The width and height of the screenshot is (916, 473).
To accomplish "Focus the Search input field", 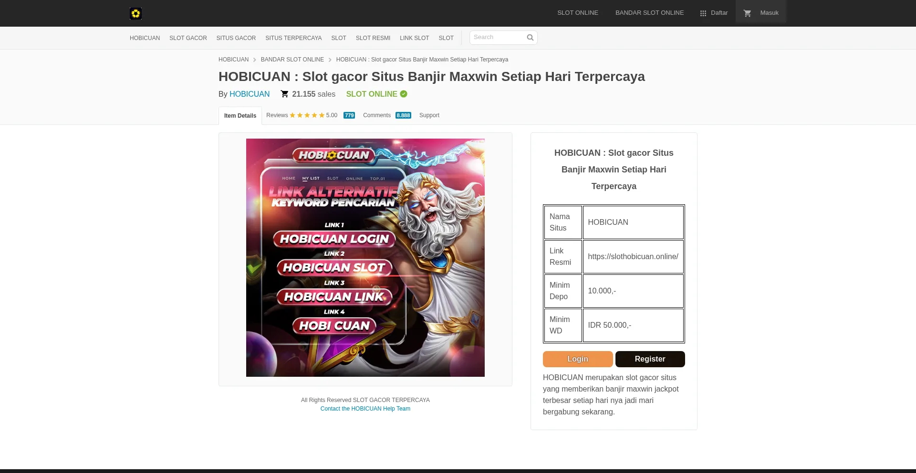I will tap(499, 38).
